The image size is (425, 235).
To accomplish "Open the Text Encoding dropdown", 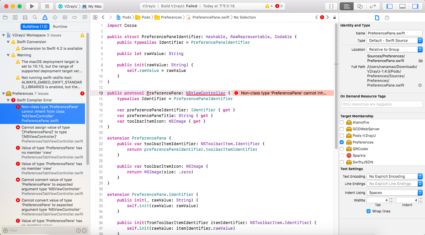I will [x=394, y=176].
